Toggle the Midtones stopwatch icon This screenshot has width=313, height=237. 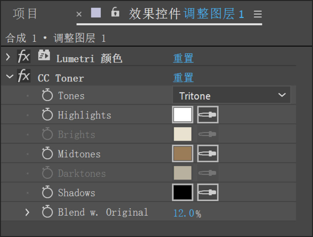point(47,154)
